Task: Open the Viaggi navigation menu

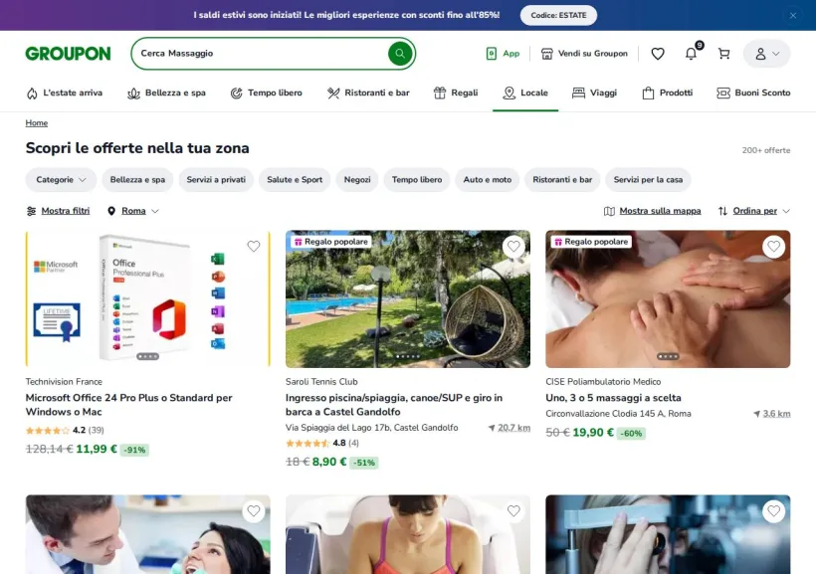Action: (x=594, y=93)
